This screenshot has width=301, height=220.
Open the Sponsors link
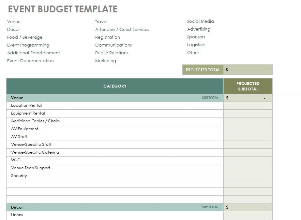pyautogui.click(x=196, y=37)
